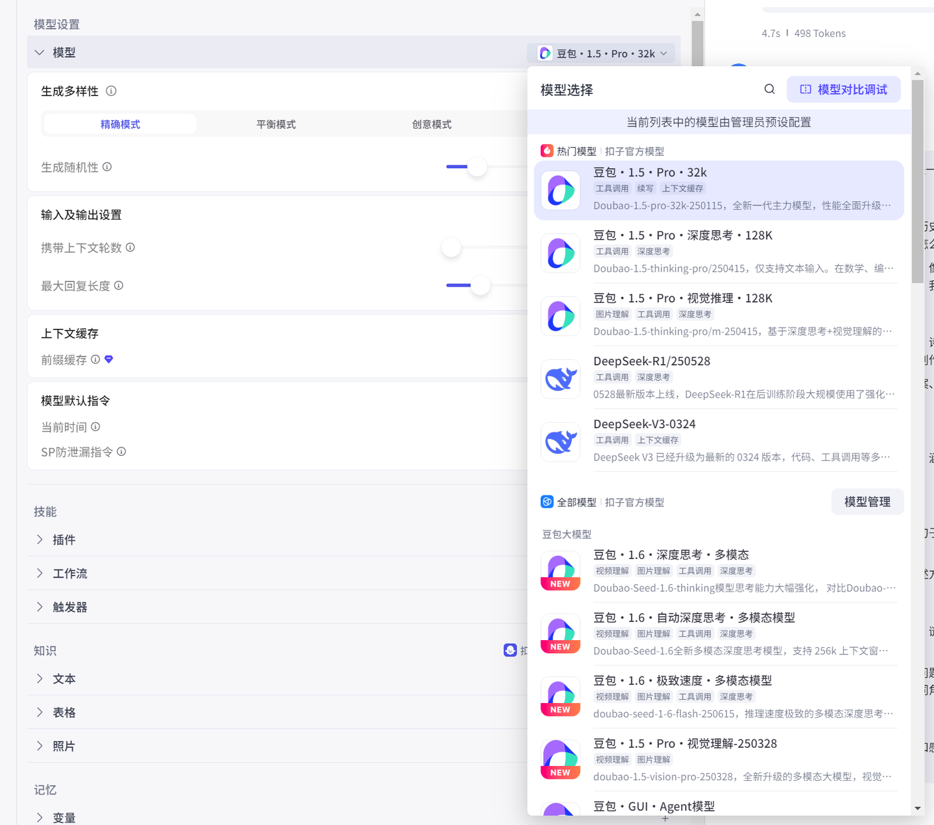Click the search icon in model selection panel
934x825 pixels.
[769, 89]
